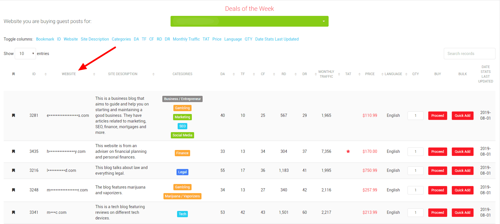Bookmark the marijuana blog row 3248

click(x=13, y=190)
